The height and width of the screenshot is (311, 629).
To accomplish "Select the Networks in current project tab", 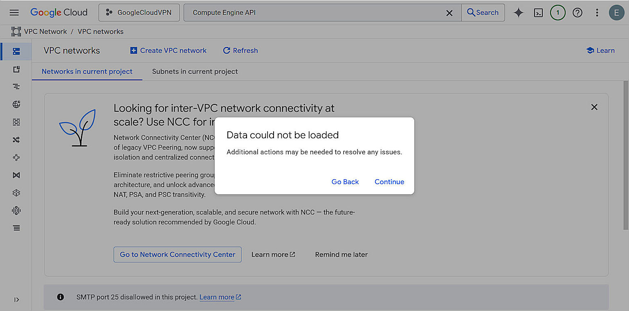I will click(87, 71).
